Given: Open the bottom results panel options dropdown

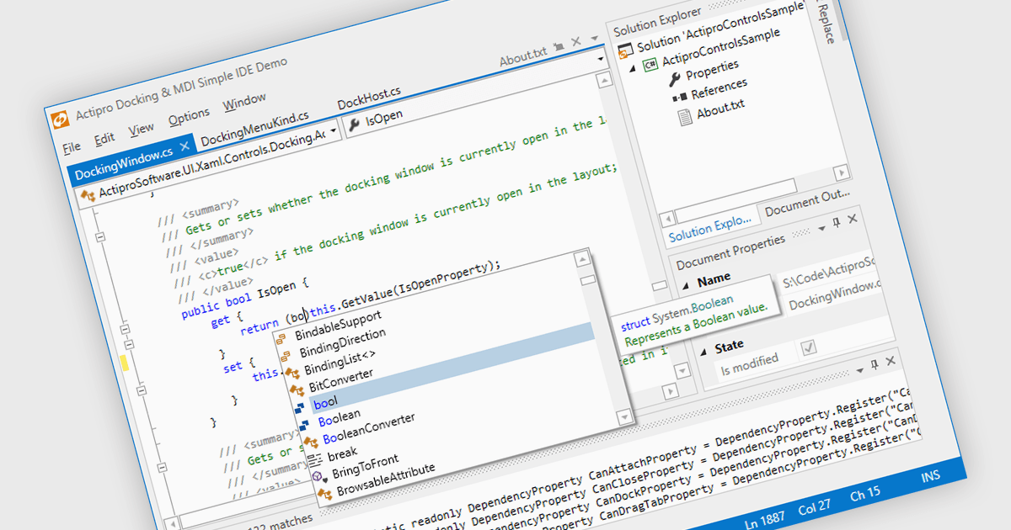Looking at the screenshot, I should pos(860,368).
